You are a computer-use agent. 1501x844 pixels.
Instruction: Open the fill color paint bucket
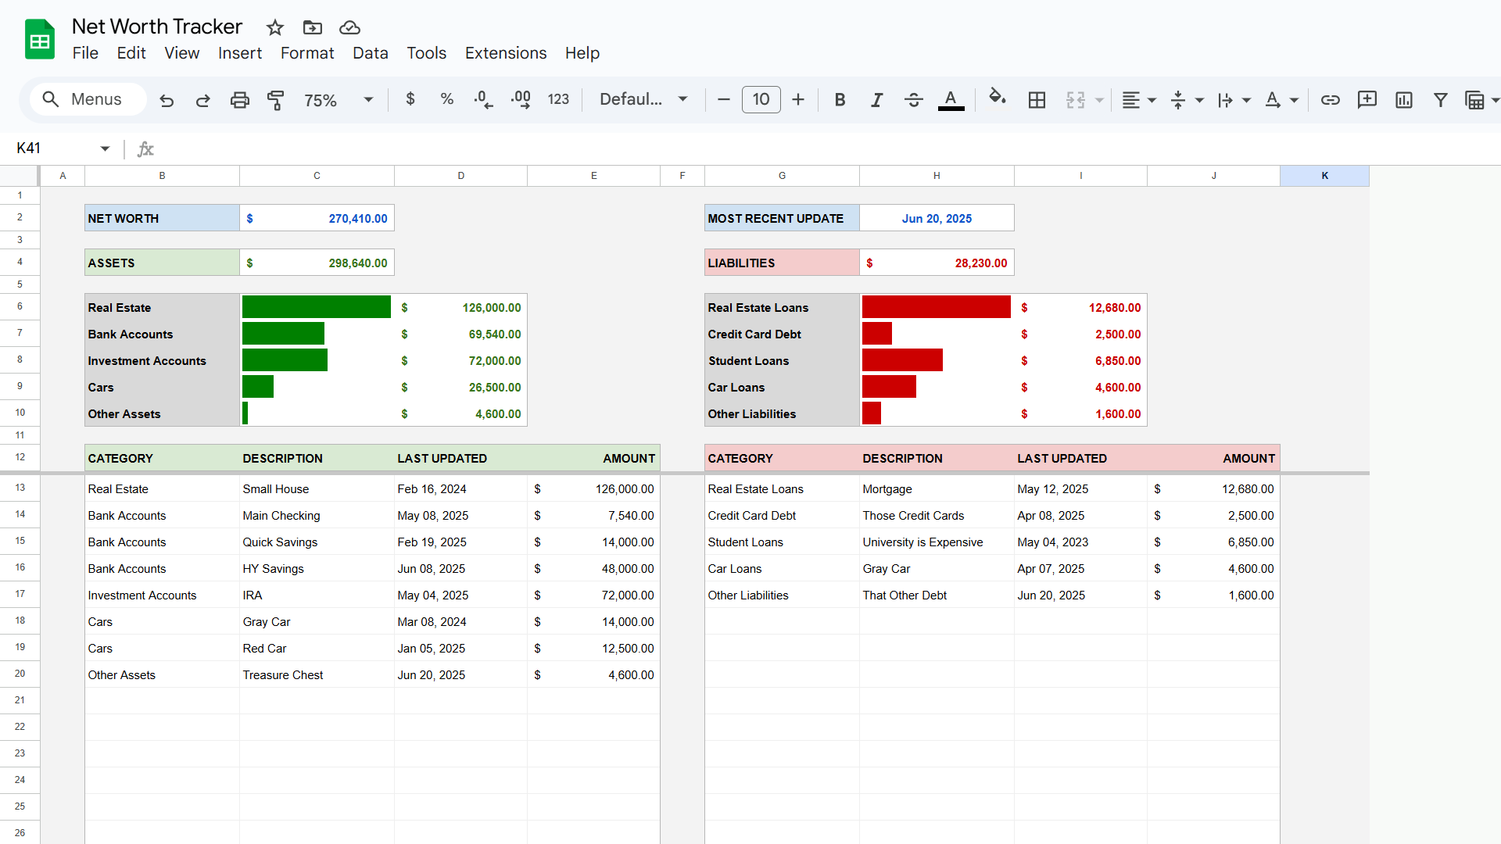point(997,98)
